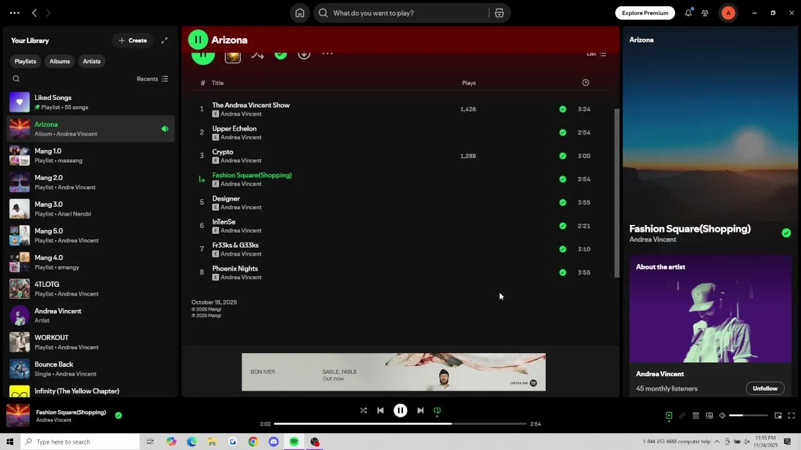The height and width of the screenshot is (450, 801).
Task: Skip to the previous track
Action: click(380, 411)
